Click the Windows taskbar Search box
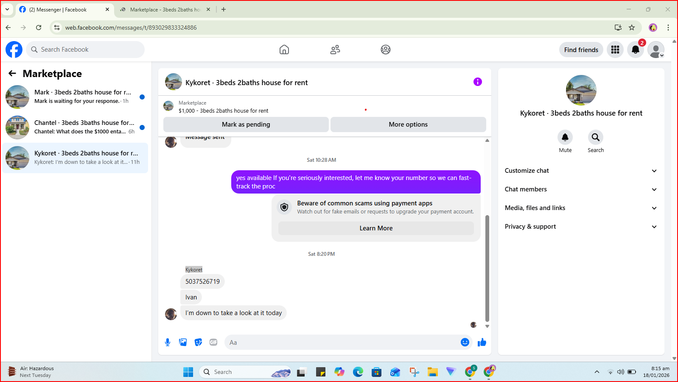This screenshot has width=678, height=382. 245,372
